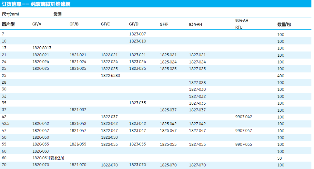Select GF/C code 1822-025

[x=109, y=69]
